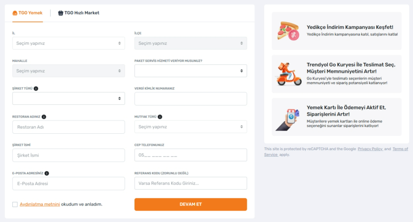Click the phone meal card payment icon
Viewport: 413px width, 222px height.
pos(288,117)
